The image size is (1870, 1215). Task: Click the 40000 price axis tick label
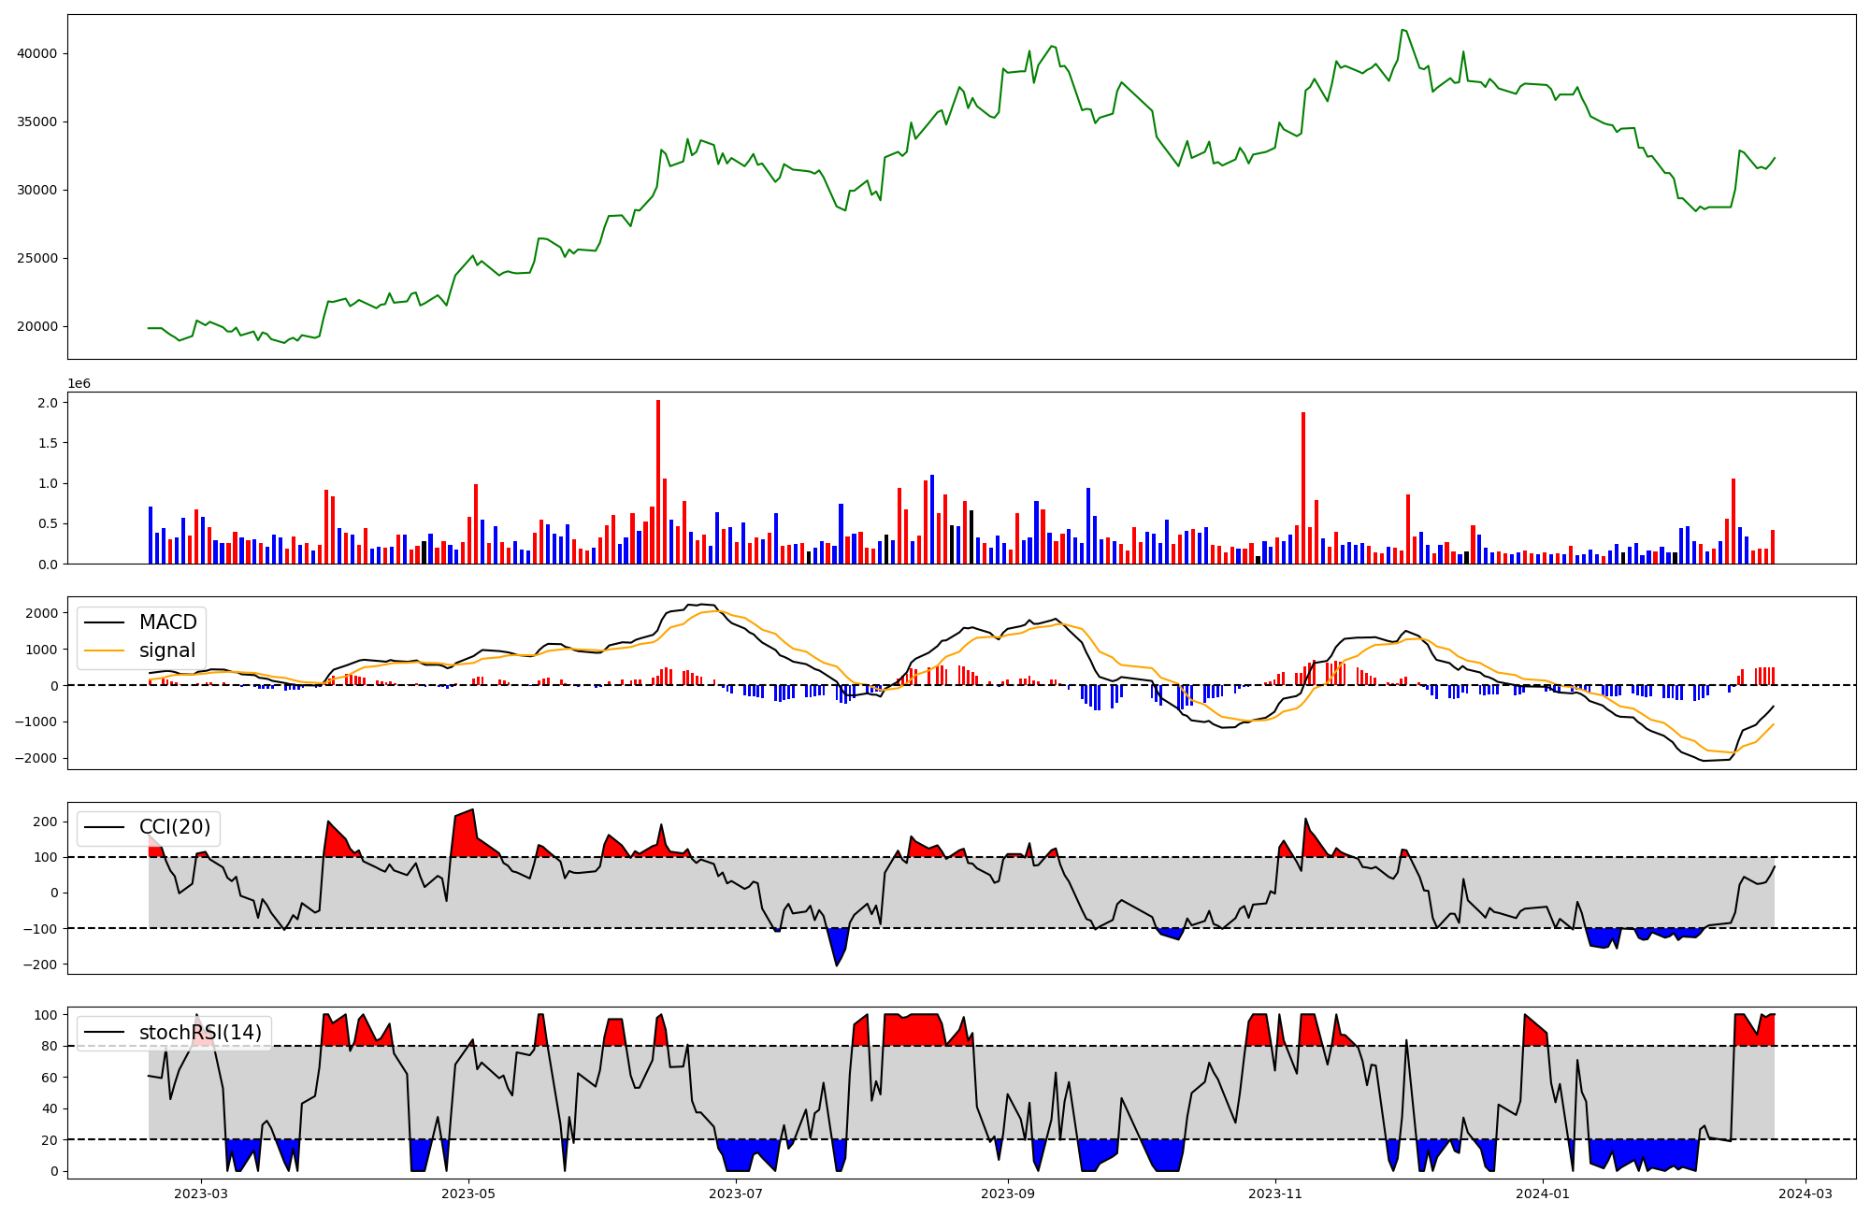(37, 53)
